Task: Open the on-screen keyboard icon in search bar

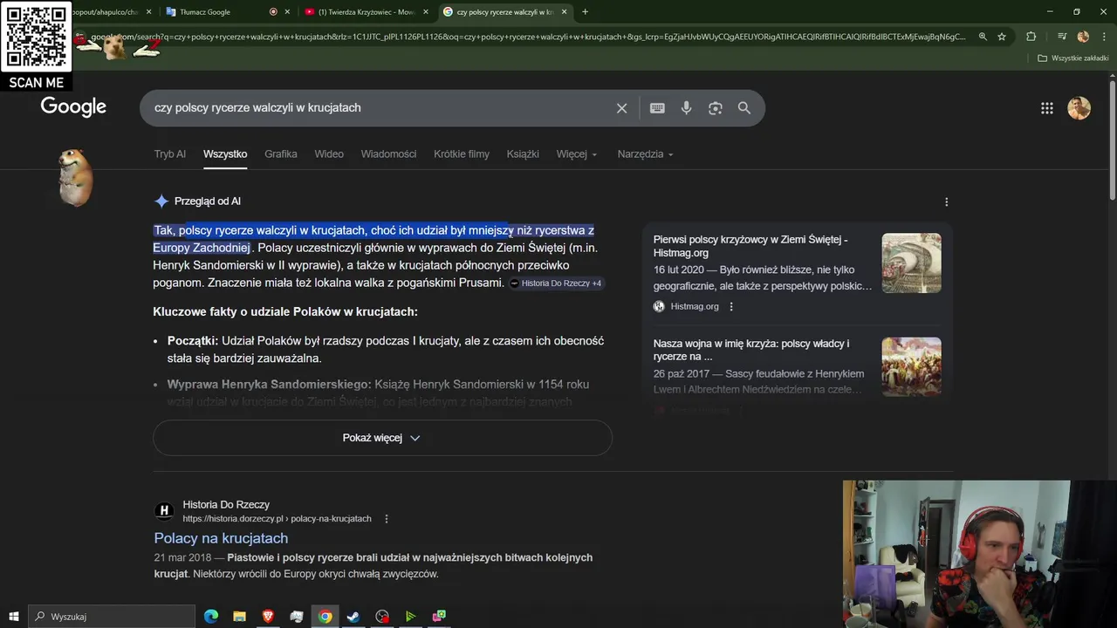Action: [x=657, y=108]
